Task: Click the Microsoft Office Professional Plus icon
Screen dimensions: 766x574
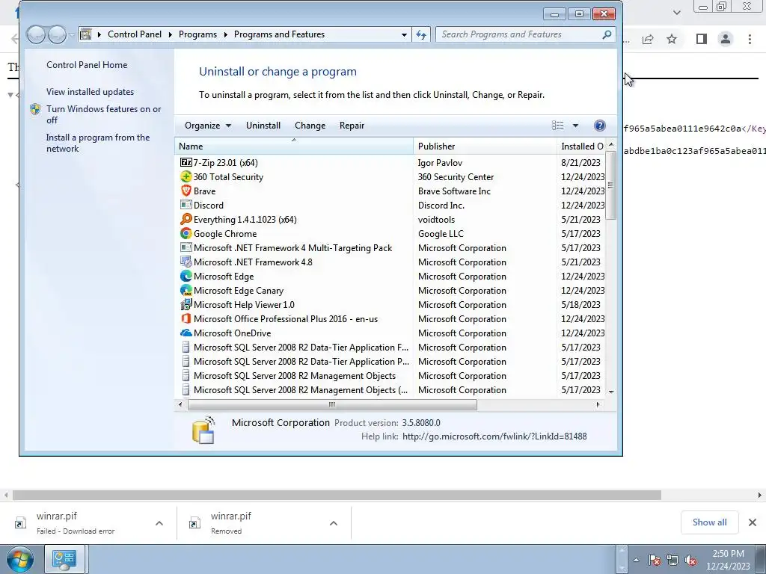Action: [x=186, y=318]
